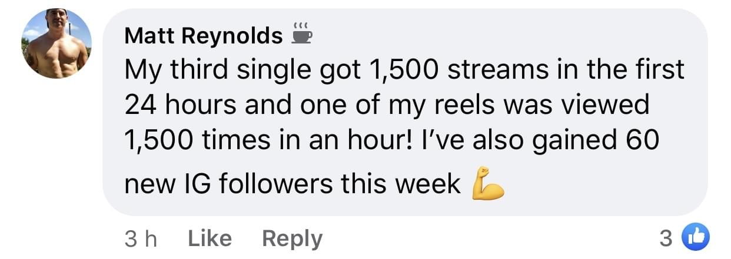Click the flexed bicep emoji
This screenshot has height=259, width=731.
click(x=488, y=184)
